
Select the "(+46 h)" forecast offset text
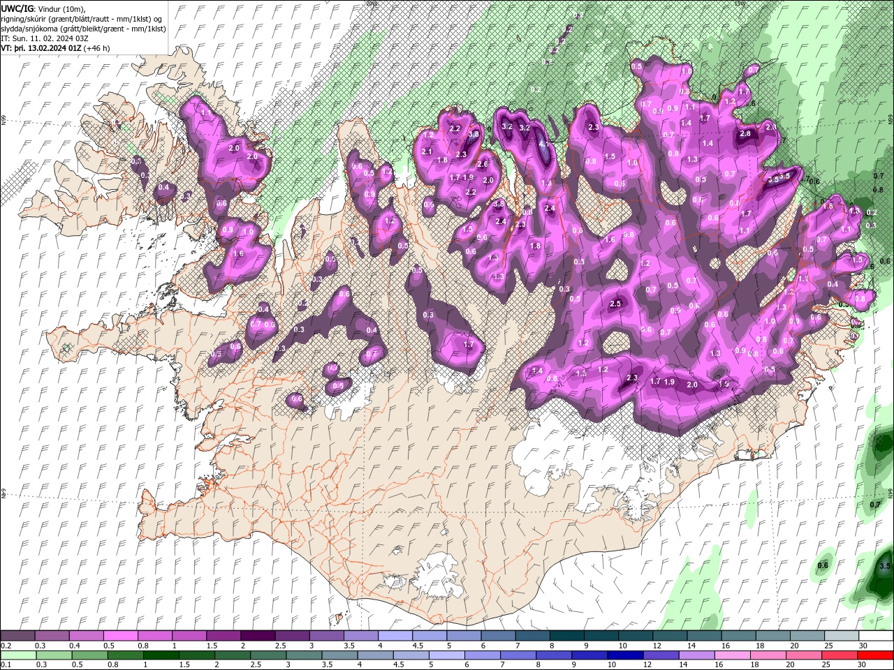tap(96, 48)
